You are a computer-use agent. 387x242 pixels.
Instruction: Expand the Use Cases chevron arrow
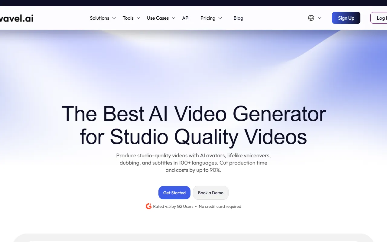(174, 18)
